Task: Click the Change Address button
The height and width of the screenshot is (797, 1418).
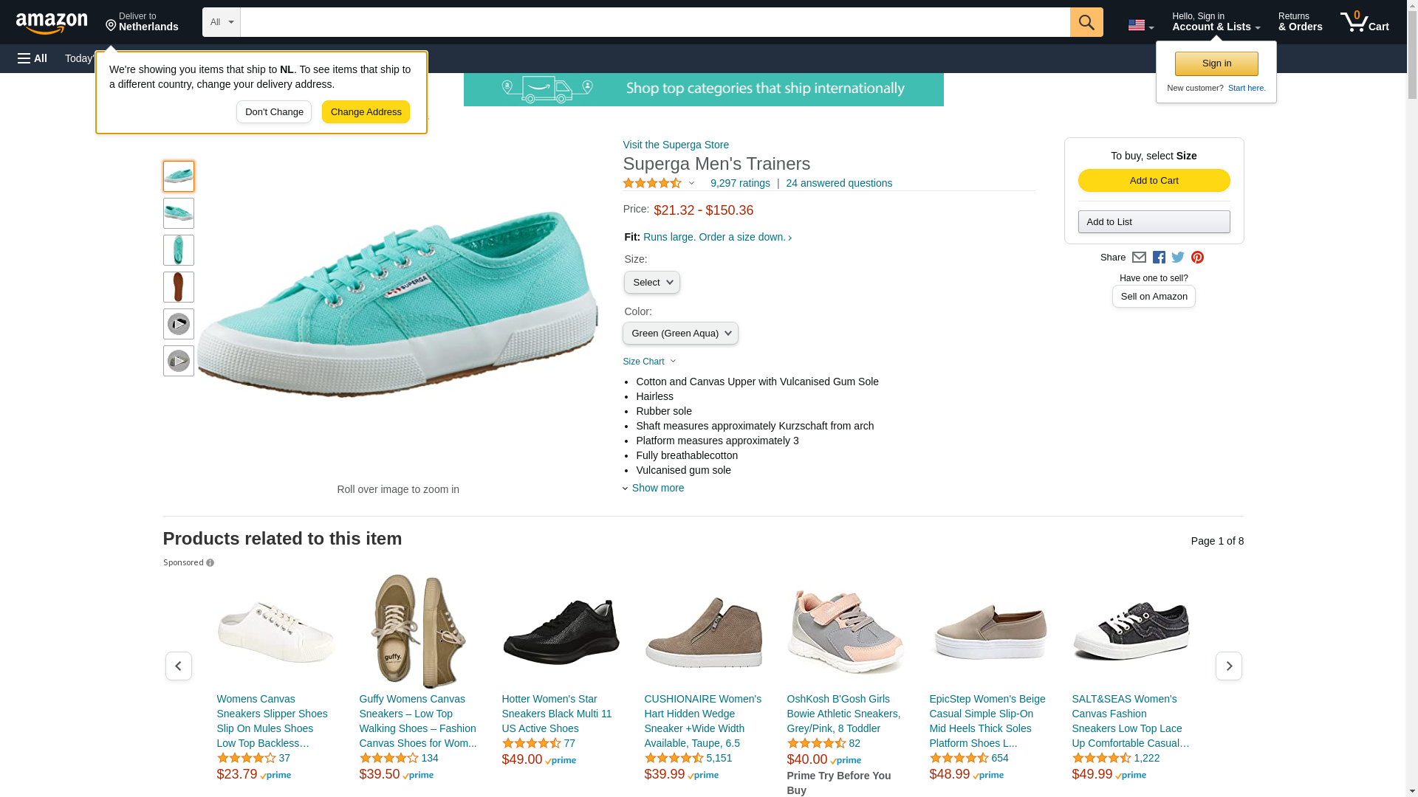Action: point(366,112)
